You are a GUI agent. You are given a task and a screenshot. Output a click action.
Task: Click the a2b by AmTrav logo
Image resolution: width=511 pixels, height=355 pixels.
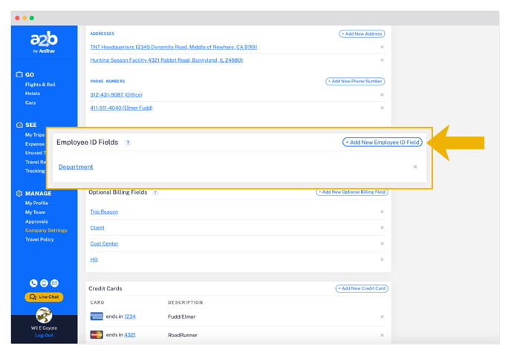43,42
